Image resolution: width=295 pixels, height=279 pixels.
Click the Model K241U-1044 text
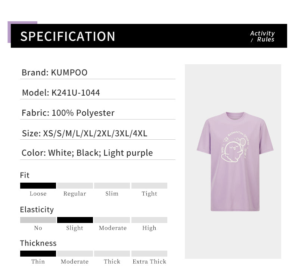tap(61, 93)
